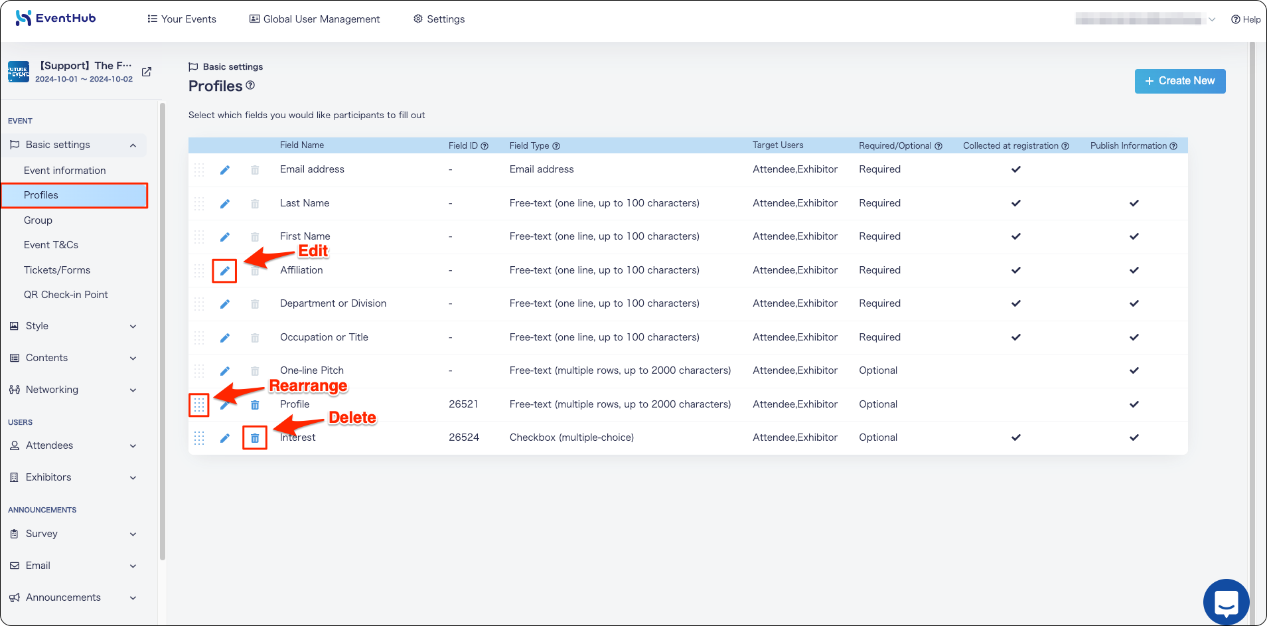Show Publish Information help tooltip

pyautogui.click(x=1173, y=146)
